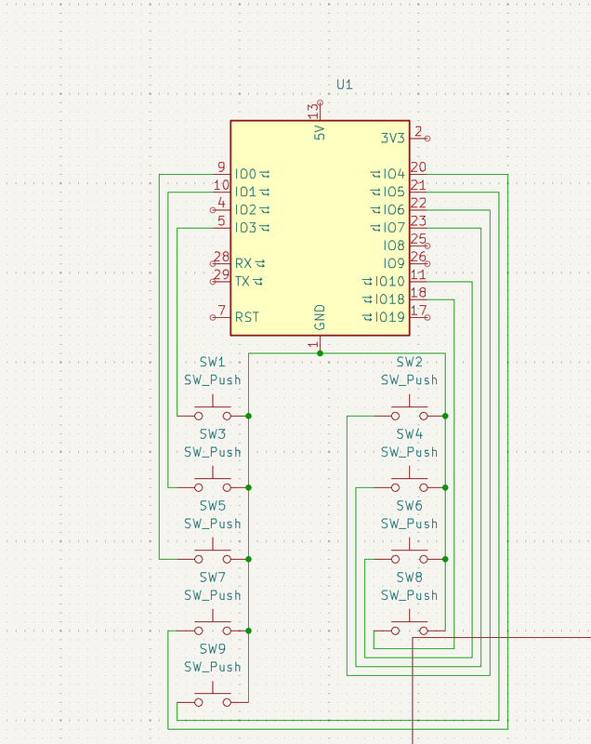Click the SW_Push value text under SW8
The image size is (591, 744).
[410, 595]
